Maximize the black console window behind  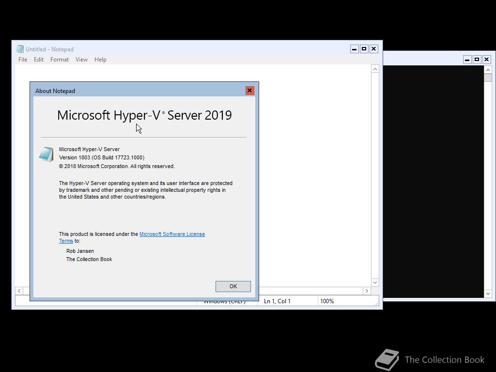point(477,60)
